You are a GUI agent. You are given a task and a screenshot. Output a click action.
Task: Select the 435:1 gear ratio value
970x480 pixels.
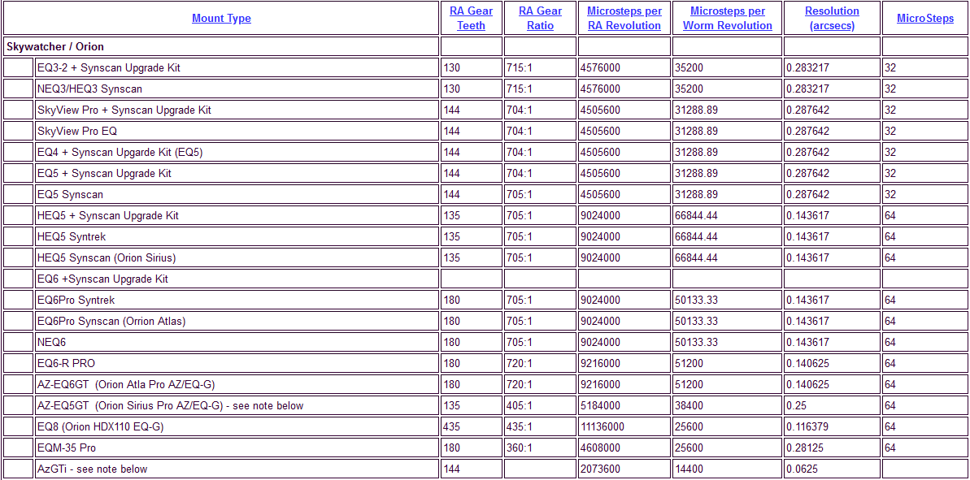coord(519,427)
